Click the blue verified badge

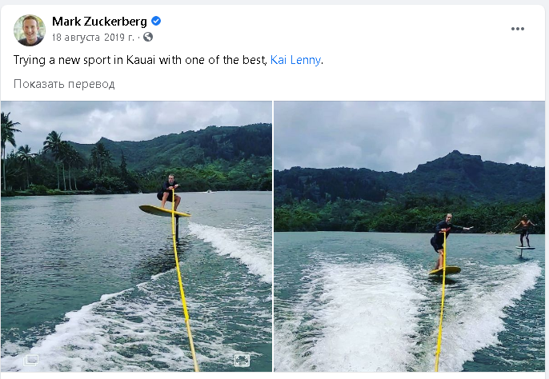pos(157,22)
